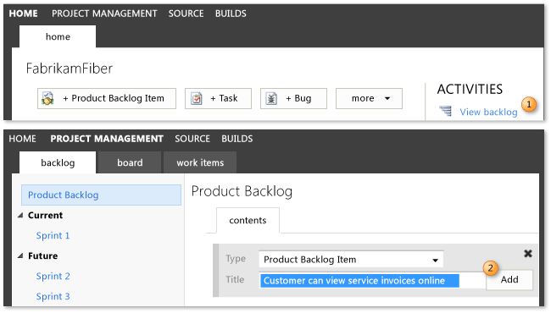Image resolution: width=551 pixels, height=313 pixels.
Task: Open HOME in the upper navigation bar
Action: tap(23, 14)
